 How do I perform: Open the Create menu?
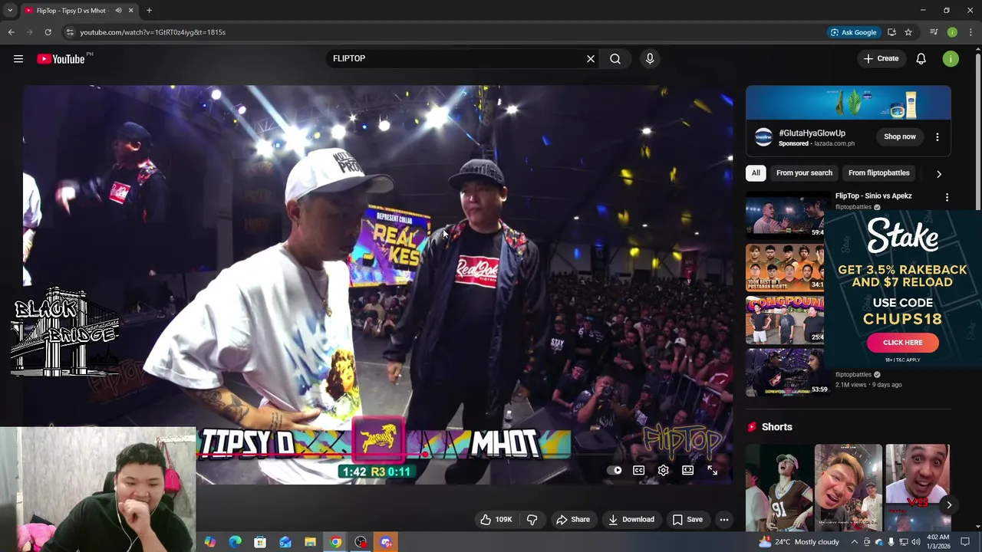tap(881, 58)
